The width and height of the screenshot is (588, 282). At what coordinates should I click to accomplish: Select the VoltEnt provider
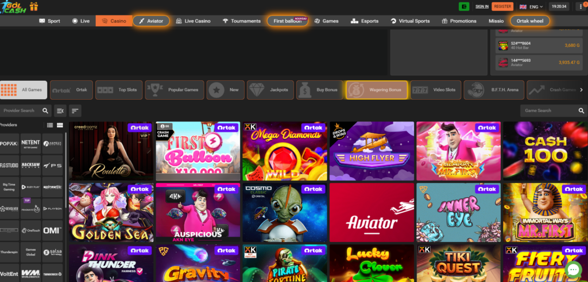(x=9, y=273)
